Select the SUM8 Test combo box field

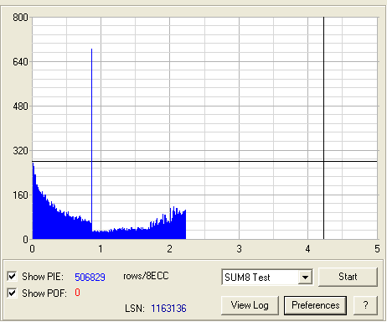[267, 278]
